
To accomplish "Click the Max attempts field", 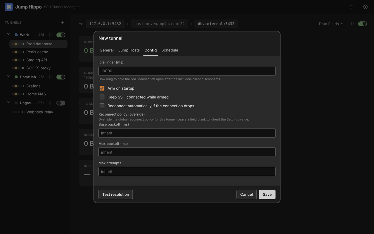I will [x=187, y=171].
